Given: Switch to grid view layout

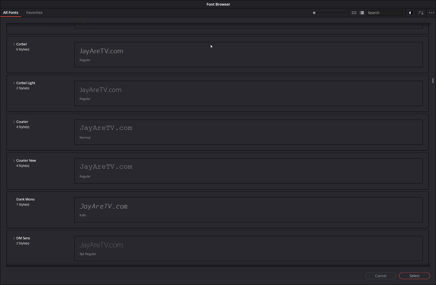Looking at the screenshot, I should (x=354, y=13).
